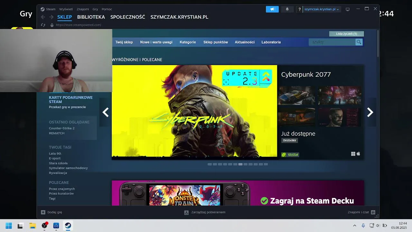This screenshot has height=232, width=412.
Task: Switch to the BIBLIOTEKA tab
Action: (x=91, y=17)
